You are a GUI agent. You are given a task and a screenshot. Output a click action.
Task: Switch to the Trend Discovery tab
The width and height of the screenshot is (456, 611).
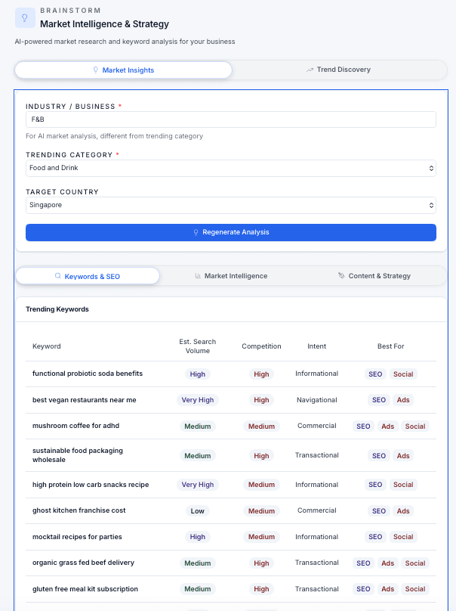(x=338, y=70)
